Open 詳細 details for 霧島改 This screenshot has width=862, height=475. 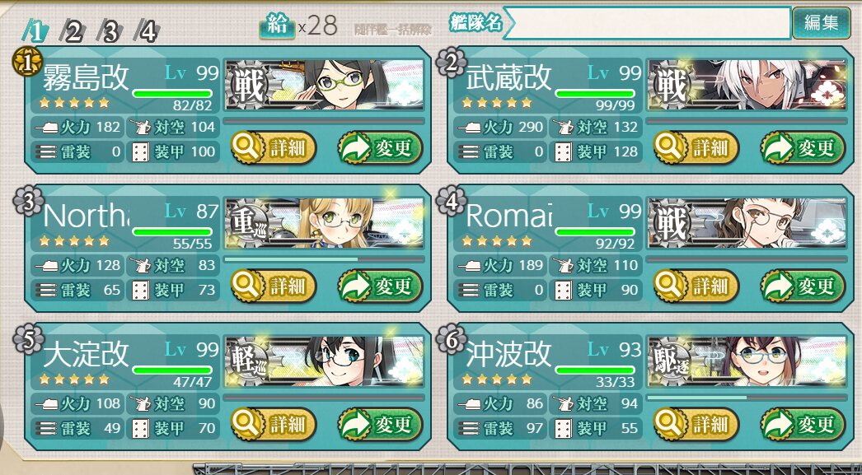pyautogui.click(x=274, y=147)
